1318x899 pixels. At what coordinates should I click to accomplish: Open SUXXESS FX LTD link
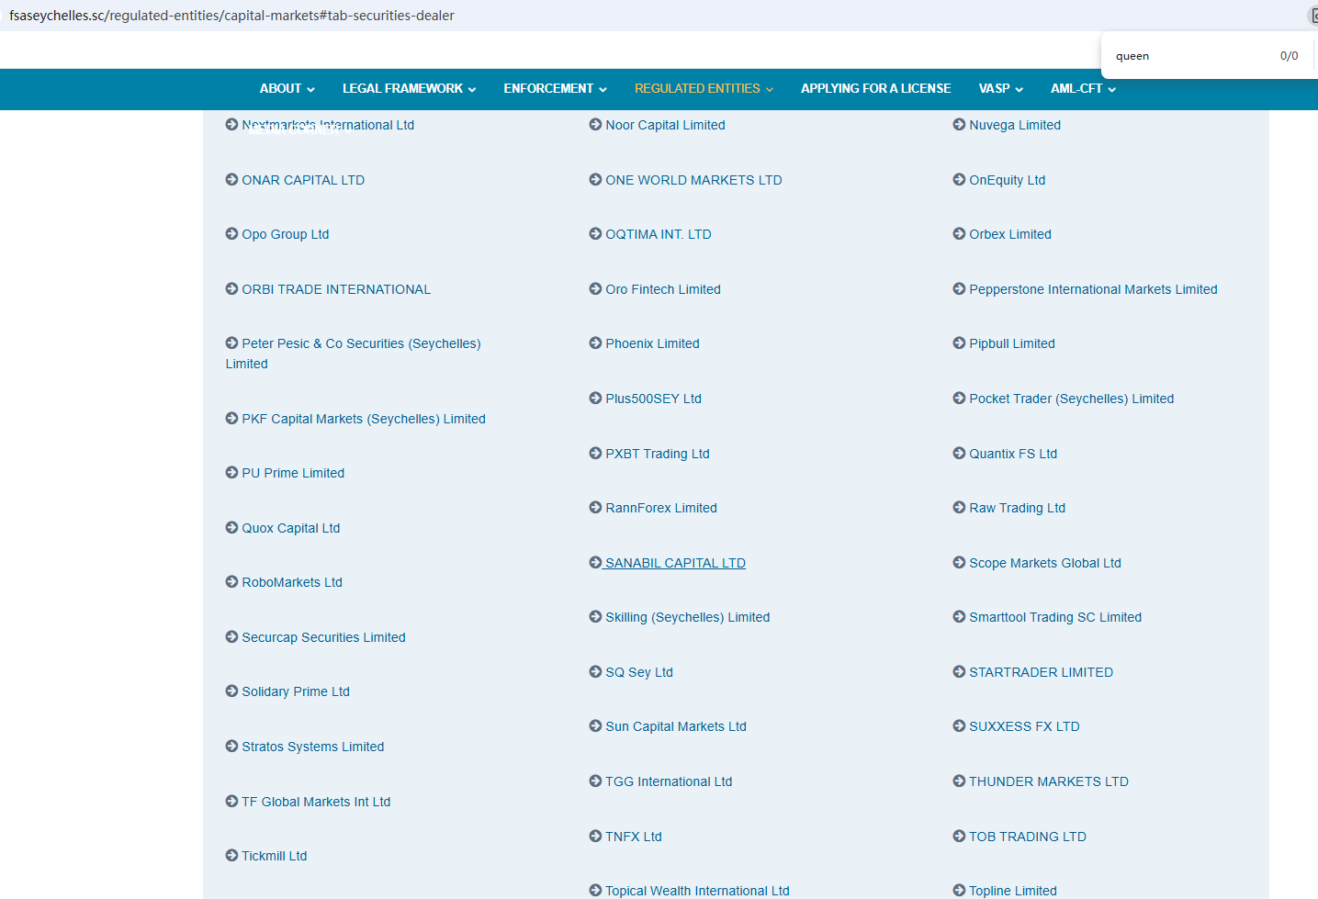point(1024,726)
